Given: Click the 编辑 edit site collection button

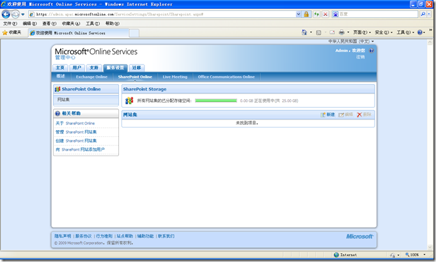Looking at the screenshot, I should pyautogui.click(x=346, y=115).
